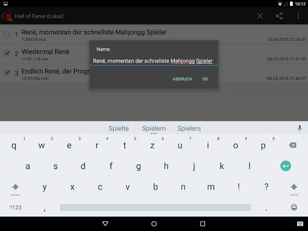Click inside the Name text field
This screenshot has height=231, width=308.
point(153,61)
